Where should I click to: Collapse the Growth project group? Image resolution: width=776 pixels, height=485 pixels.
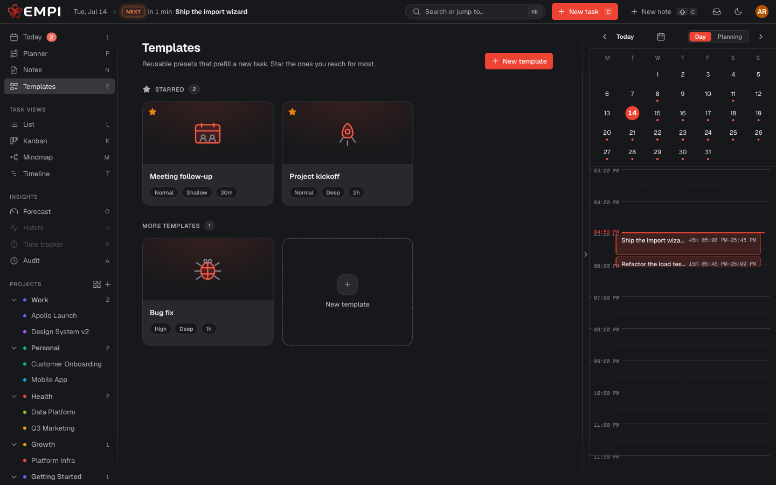click(x=14, y=445)
